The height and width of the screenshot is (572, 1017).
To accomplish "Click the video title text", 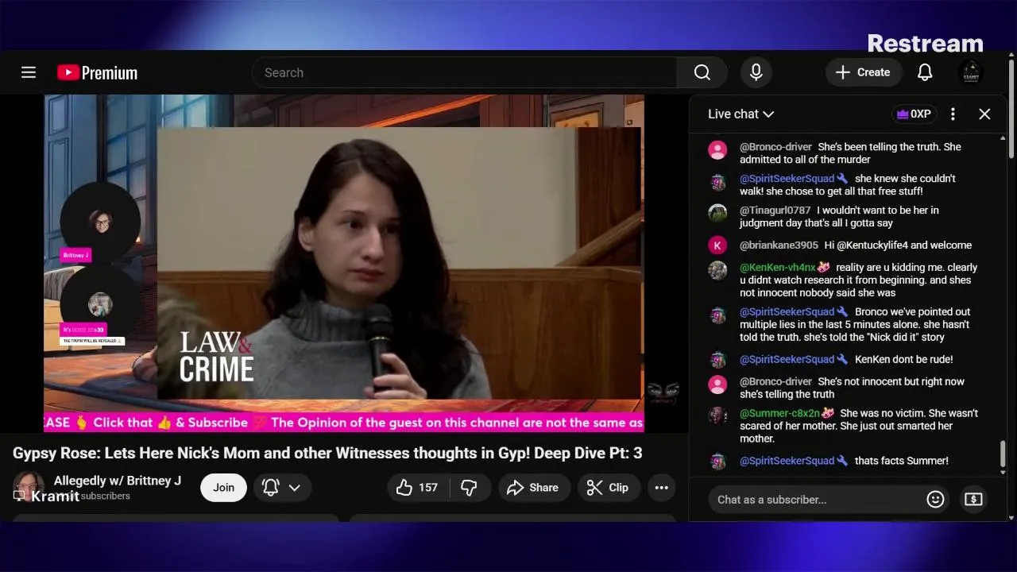I will click(x=327, y=453).
